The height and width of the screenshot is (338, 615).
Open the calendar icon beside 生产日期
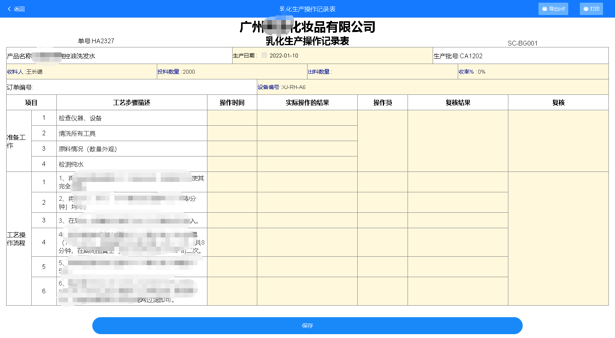click(264, 55)
